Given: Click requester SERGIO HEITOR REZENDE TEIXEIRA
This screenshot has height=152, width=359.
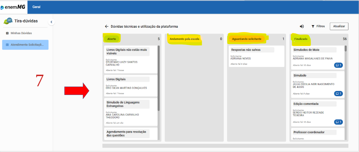Looking at the screenshot, I should pyautogui.click(x=308, y=114).
